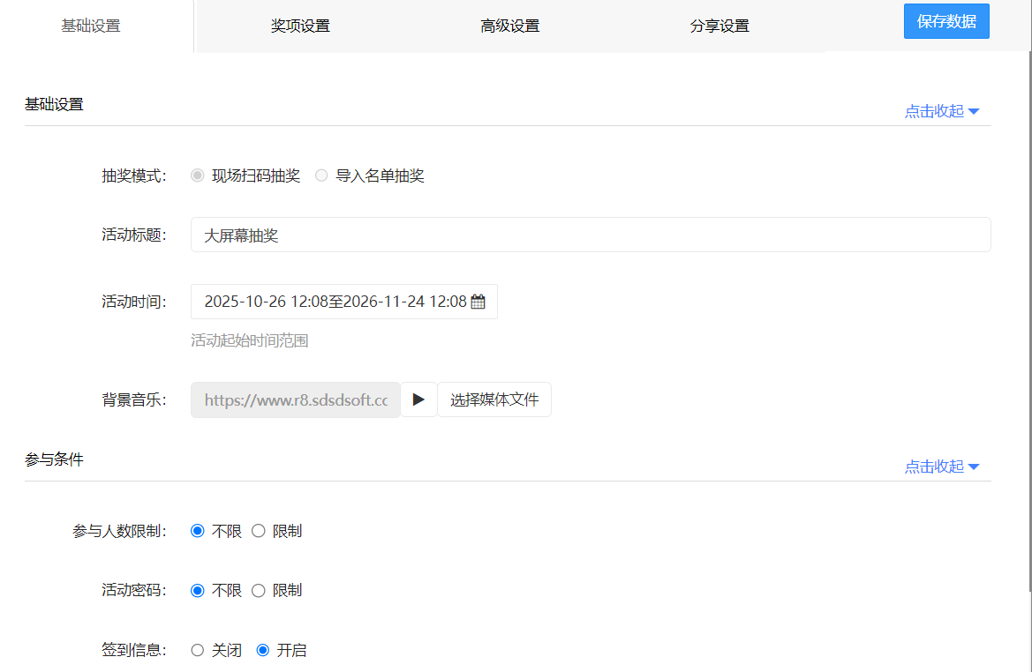Play the background music preview
Screen dimensions: 1032x672
click(x=418, y=399)
